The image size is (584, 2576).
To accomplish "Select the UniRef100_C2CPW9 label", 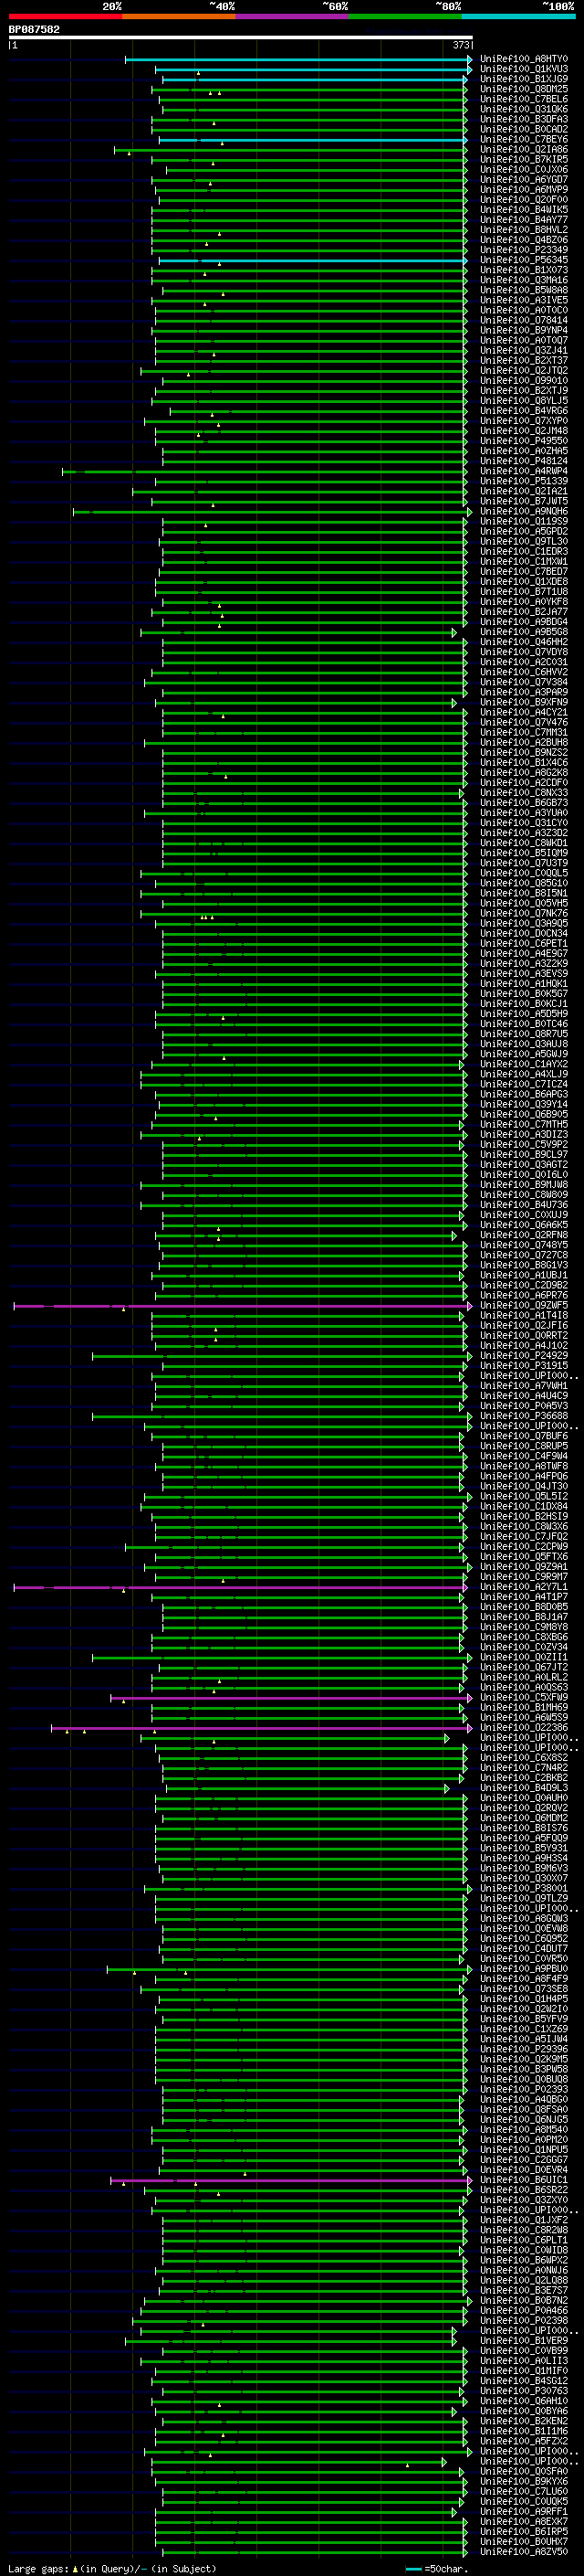I will tap(524, 1547).
